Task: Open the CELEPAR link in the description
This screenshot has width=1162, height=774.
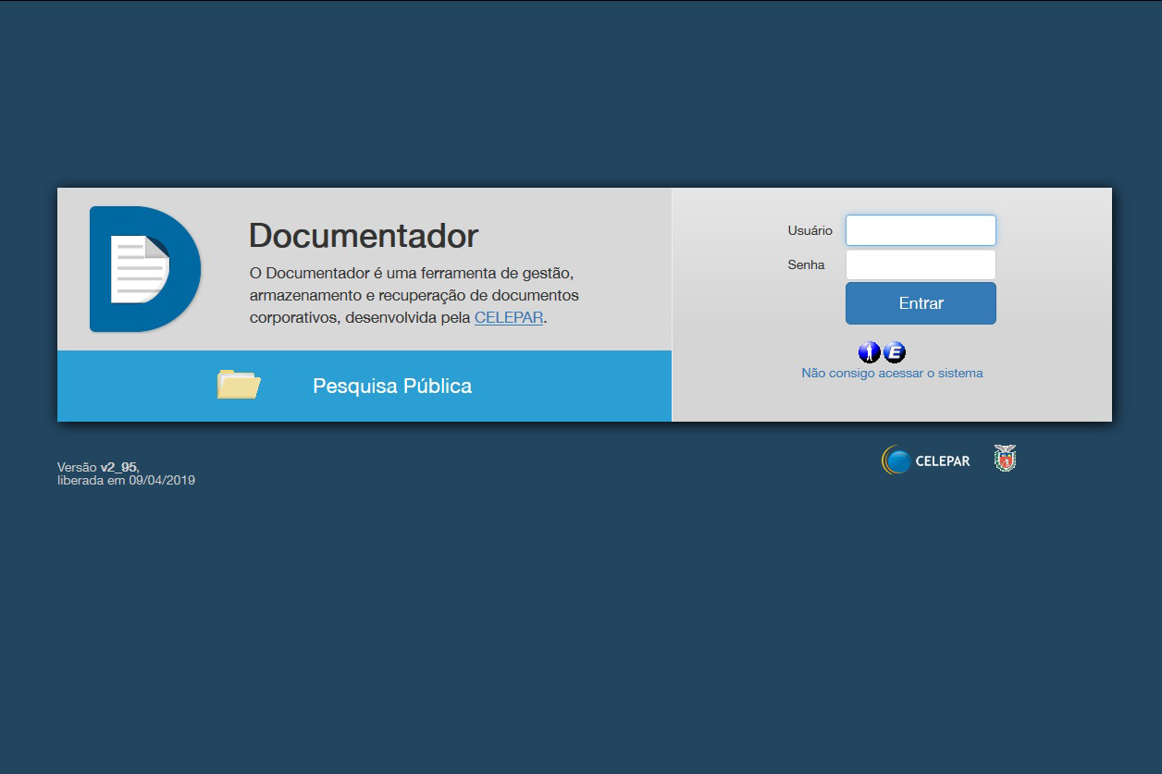Action: [508, 317]
